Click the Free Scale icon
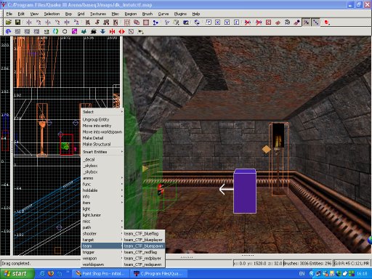 (209, 23)
